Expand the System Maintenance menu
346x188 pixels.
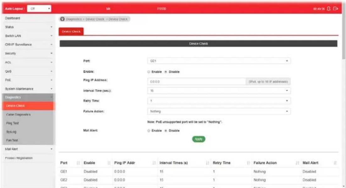click(x=28, y=89)
